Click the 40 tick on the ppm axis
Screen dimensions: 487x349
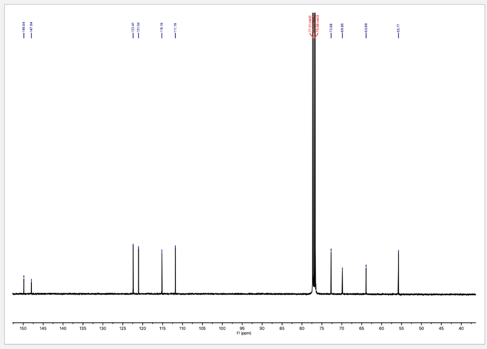point(461,328)
